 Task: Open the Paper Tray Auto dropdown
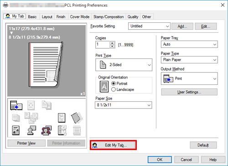coord(189,44)
